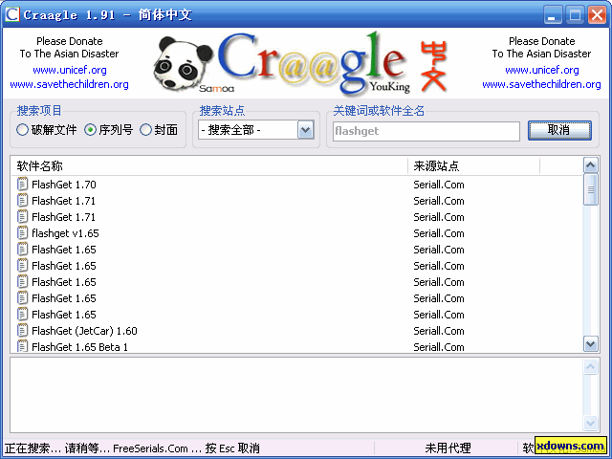Sort by the 软件名称 column header
612x459 pixels.
[x=209, y=166]
